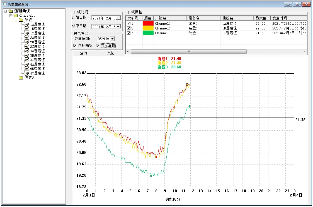This screenshot has width=313, height=207.
Task: Toggle the 显示最值 checkbox
Action: 98,46
